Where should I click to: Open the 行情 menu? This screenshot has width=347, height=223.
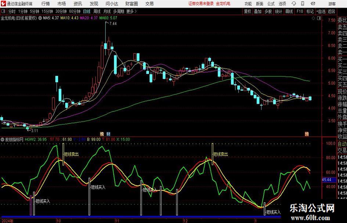[x=46, y=4]
